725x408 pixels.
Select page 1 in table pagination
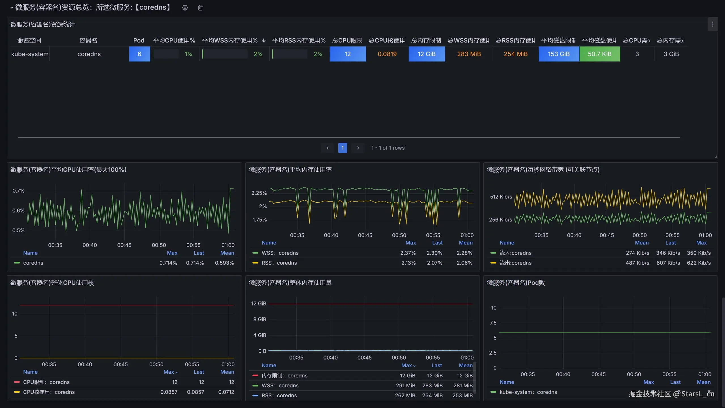tap(342, 148)
